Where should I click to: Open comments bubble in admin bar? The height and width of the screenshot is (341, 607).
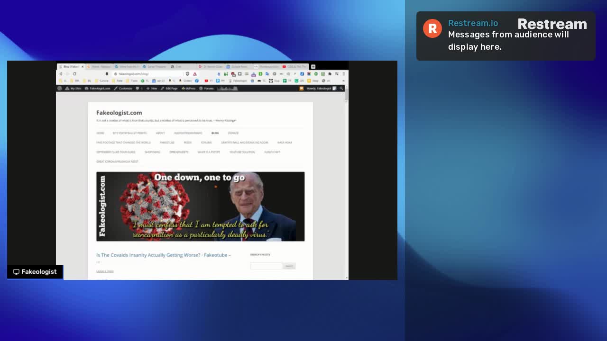tap(139, 89)
